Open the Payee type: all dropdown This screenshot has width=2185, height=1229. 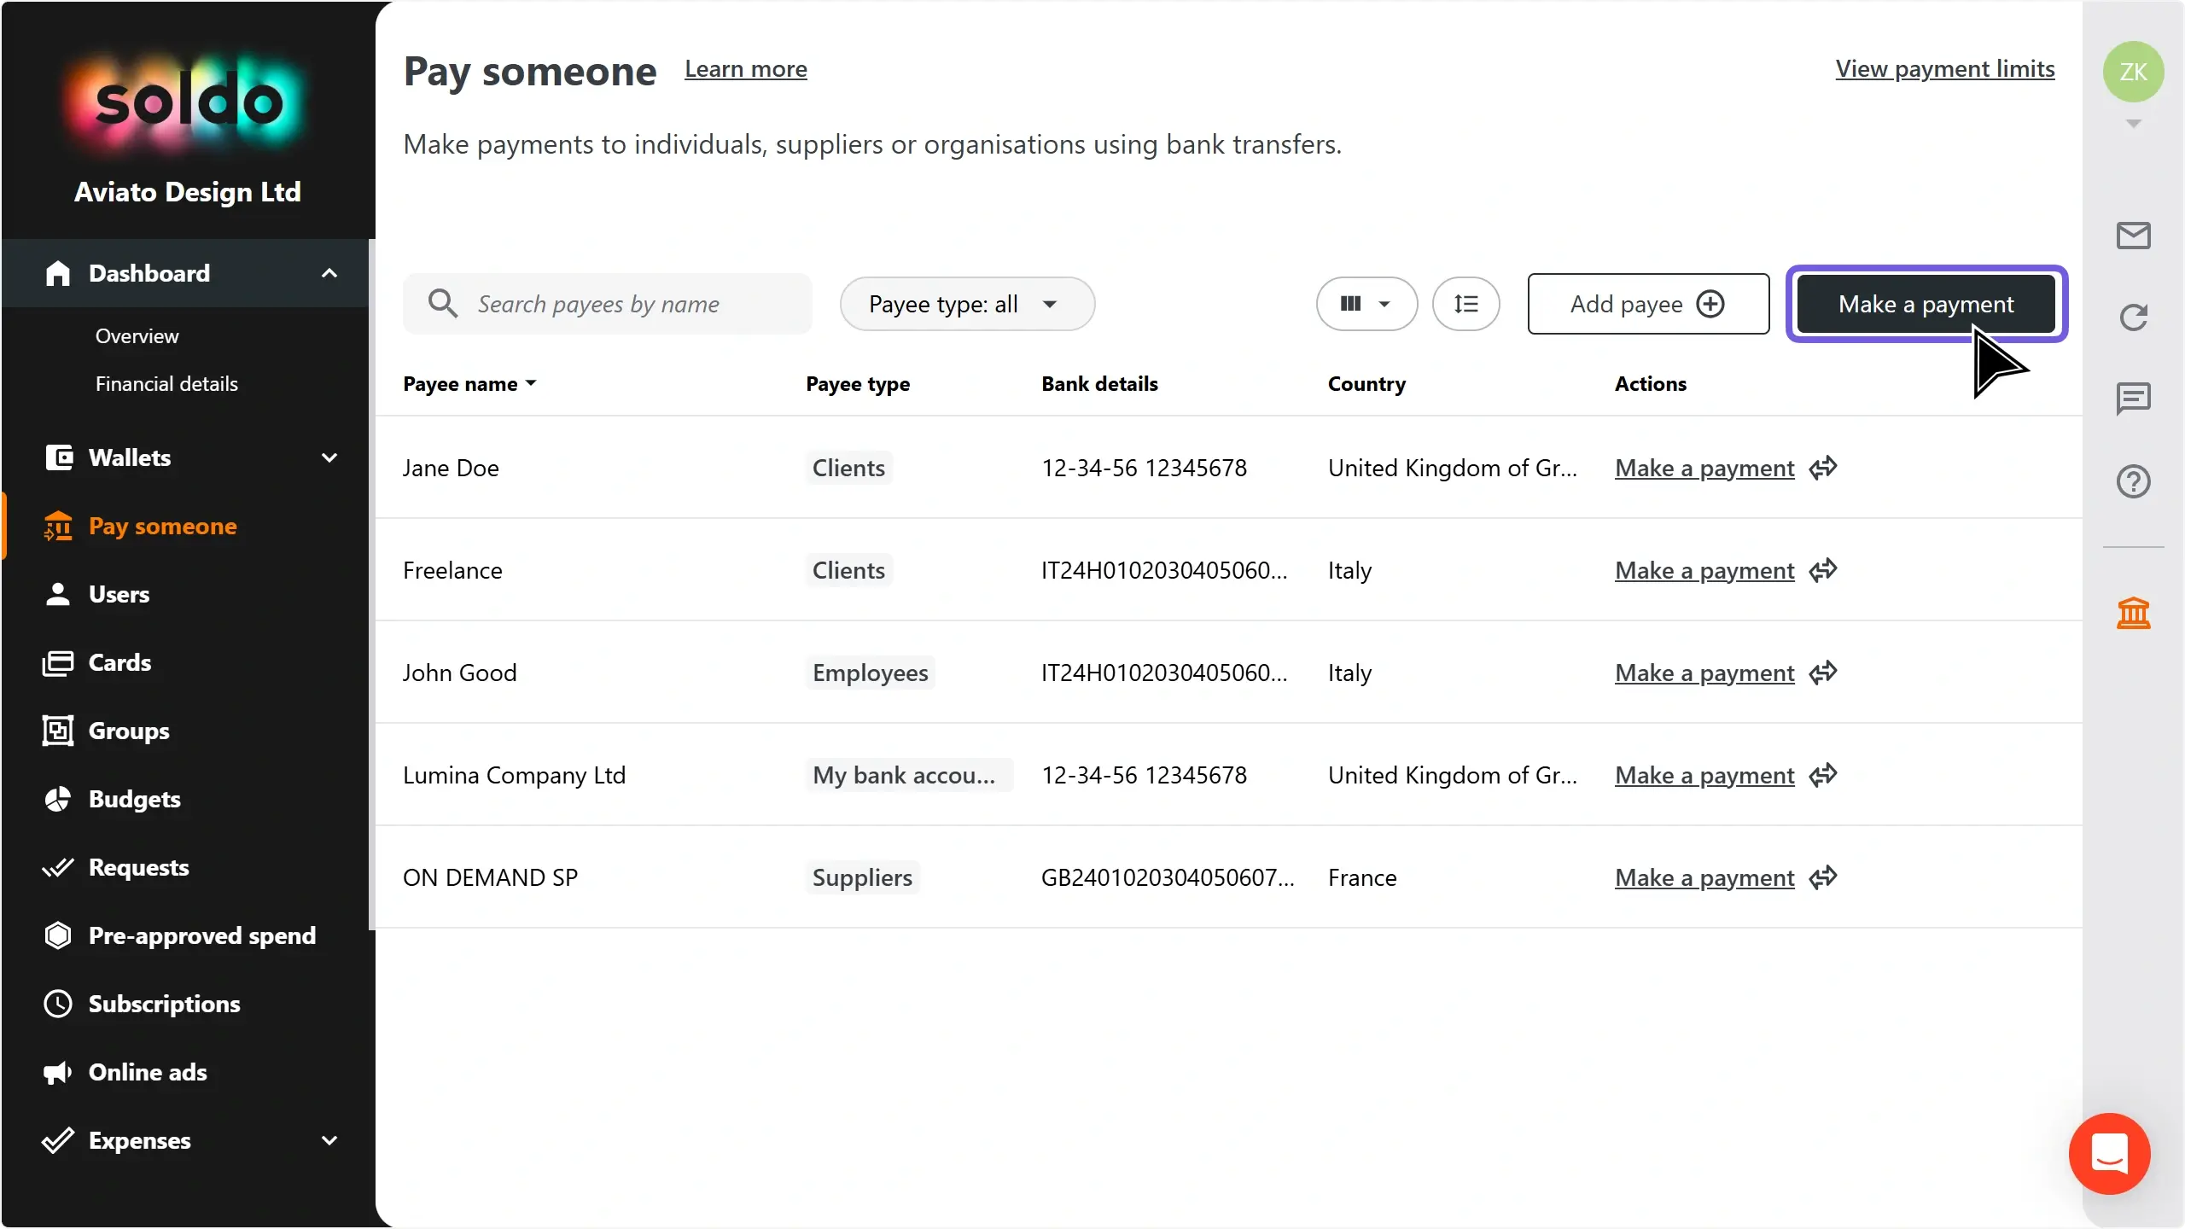coord(967,304)
